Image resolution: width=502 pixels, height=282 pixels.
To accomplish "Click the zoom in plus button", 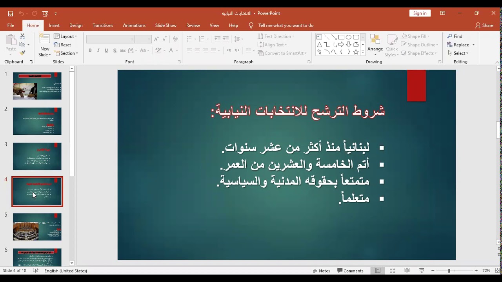I will 476,271.
